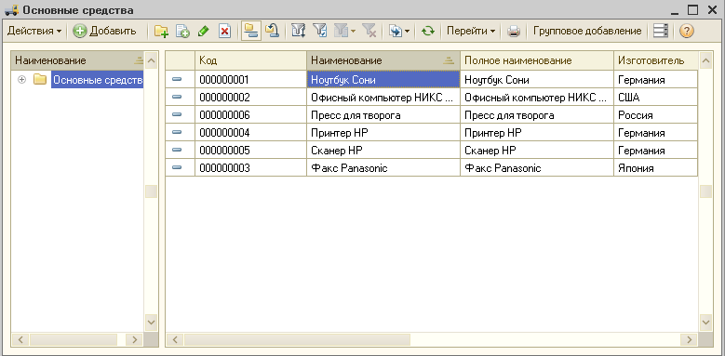Click Групповое добавление button
This screenshot has width=725, height=356.
coord(587,31)
